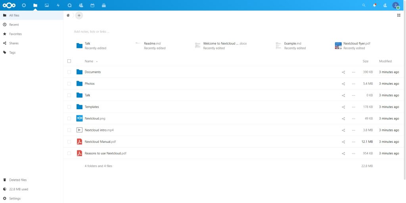
Task: Open the Files app folder icon
Action: (x=35, y=5)
